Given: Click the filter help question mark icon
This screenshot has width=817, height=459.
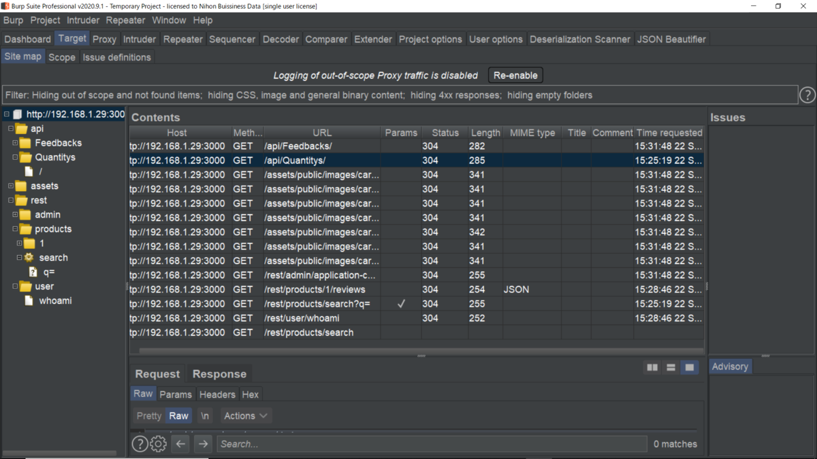Looking at the screenshot, I should [807, 95].
